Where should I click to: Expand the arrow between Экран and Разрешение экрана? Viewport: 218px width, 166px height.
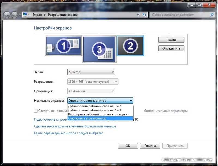(45, 15)
